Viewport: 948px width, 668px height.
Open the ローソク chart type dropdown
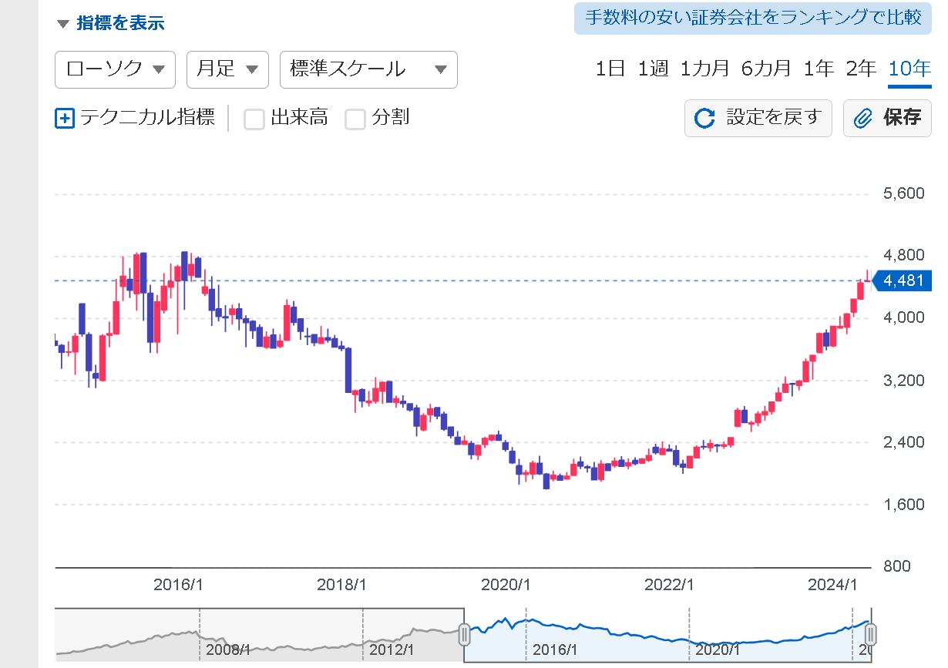(116, 69)
